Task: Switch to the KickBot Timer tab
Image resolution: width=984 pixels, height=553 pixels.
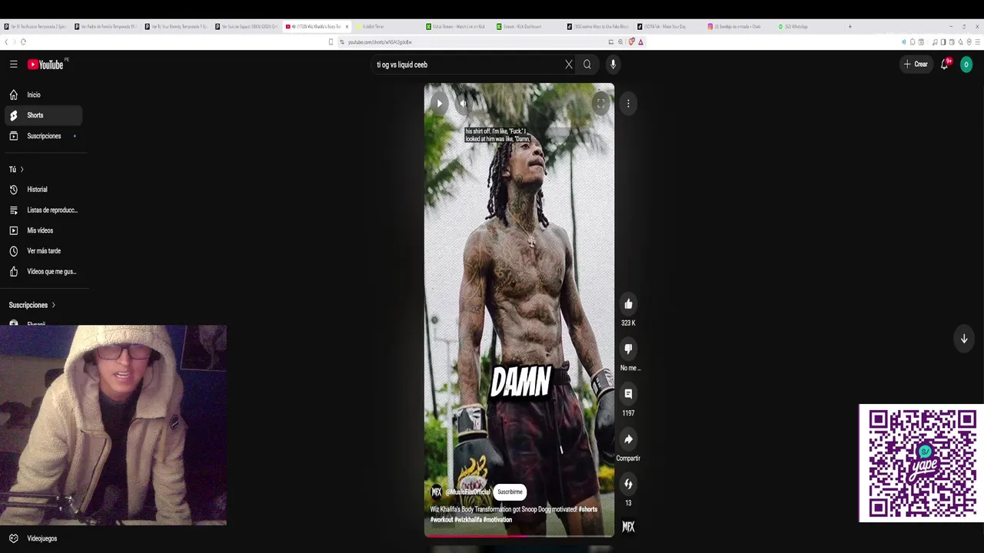Action: point(387,26)
